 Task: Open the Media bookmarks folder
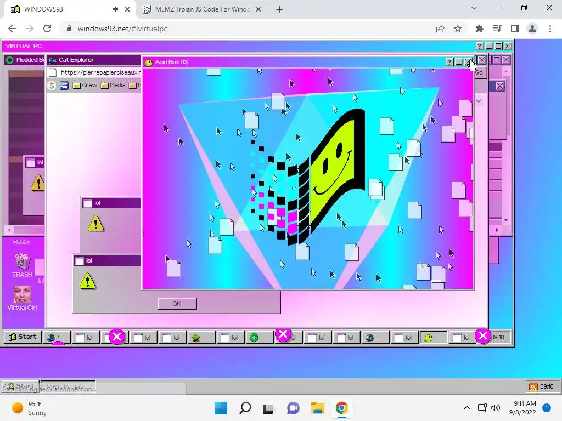113,85
